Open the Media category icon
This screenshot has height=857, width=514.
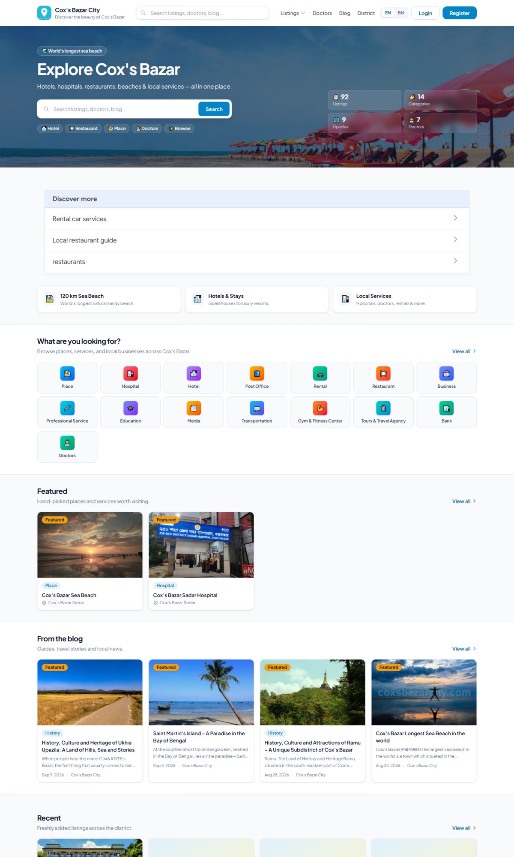(x=194, y=408)
